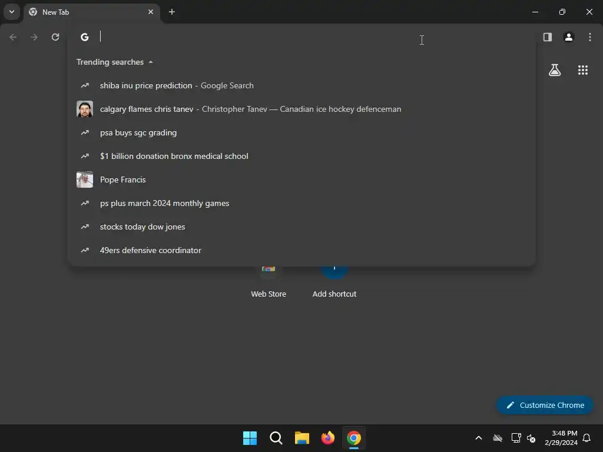The image size is (603, 452).
Task: Click the Customize Chrome button
Action: point(545,405)
